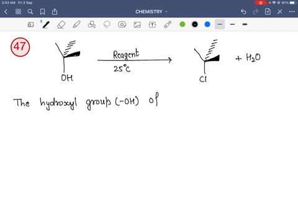
Task: Select the Highlighter tool
Action: pos(76,25)
